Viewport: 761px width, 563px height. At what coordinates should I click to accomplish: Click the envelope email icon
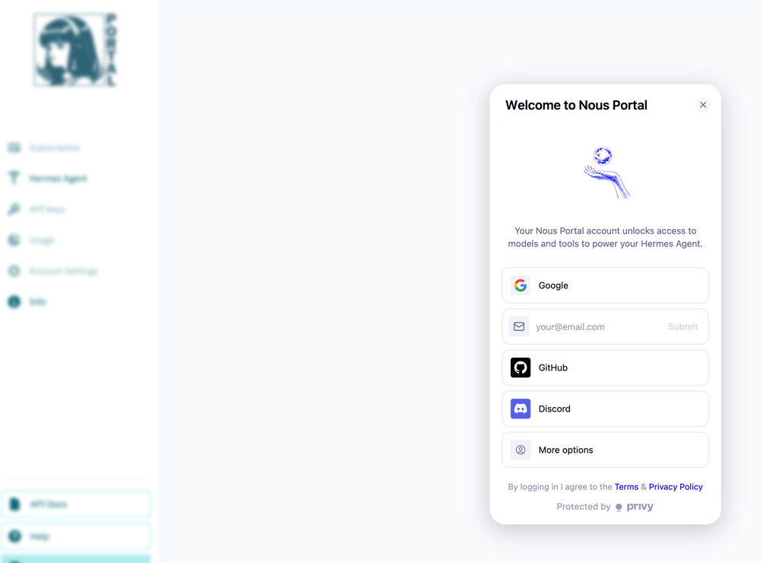pyautogui.click(x=519, y=326)
